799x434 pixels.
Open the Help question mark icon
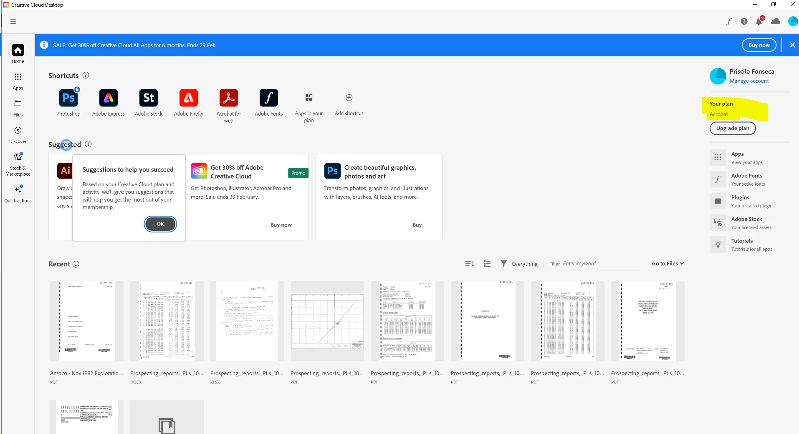[x=744, y=21]
